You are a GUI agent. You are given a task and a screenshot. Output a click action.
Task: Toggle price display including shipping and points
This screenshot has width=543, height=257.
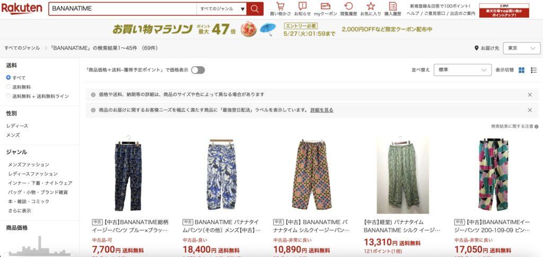198,70
